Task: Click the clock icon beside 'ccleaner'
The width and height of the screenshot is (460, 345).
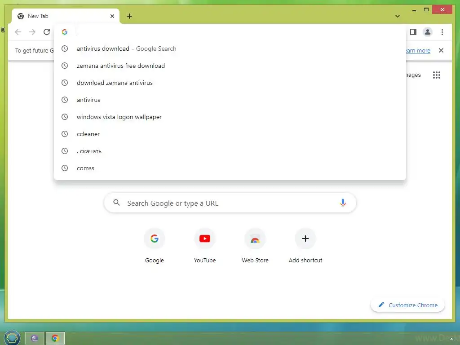Action: [x=65, y=134]
